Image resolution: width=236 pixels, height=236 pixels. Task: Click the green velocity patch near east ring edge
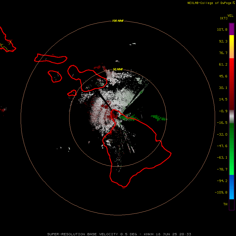159,118
